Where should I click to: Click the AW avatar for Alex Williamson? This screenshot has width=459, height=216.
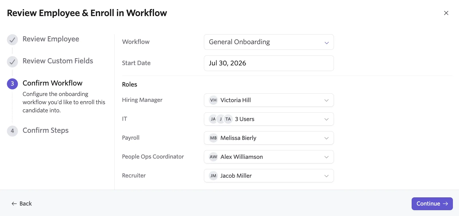tap(213, 157)
